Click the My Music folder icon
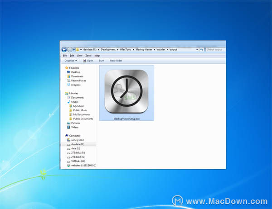 coord(71,106)
